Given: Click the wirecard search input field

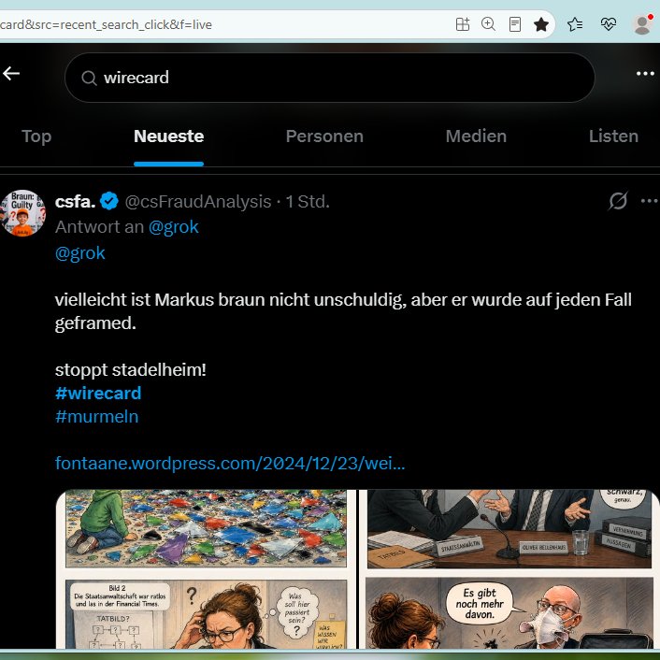Looking at the screenshot, I should [x=330, y=78].
